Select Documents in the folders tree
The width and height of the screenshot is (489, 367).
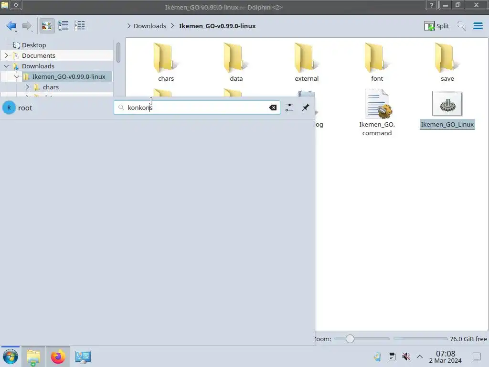coord(38,55)
